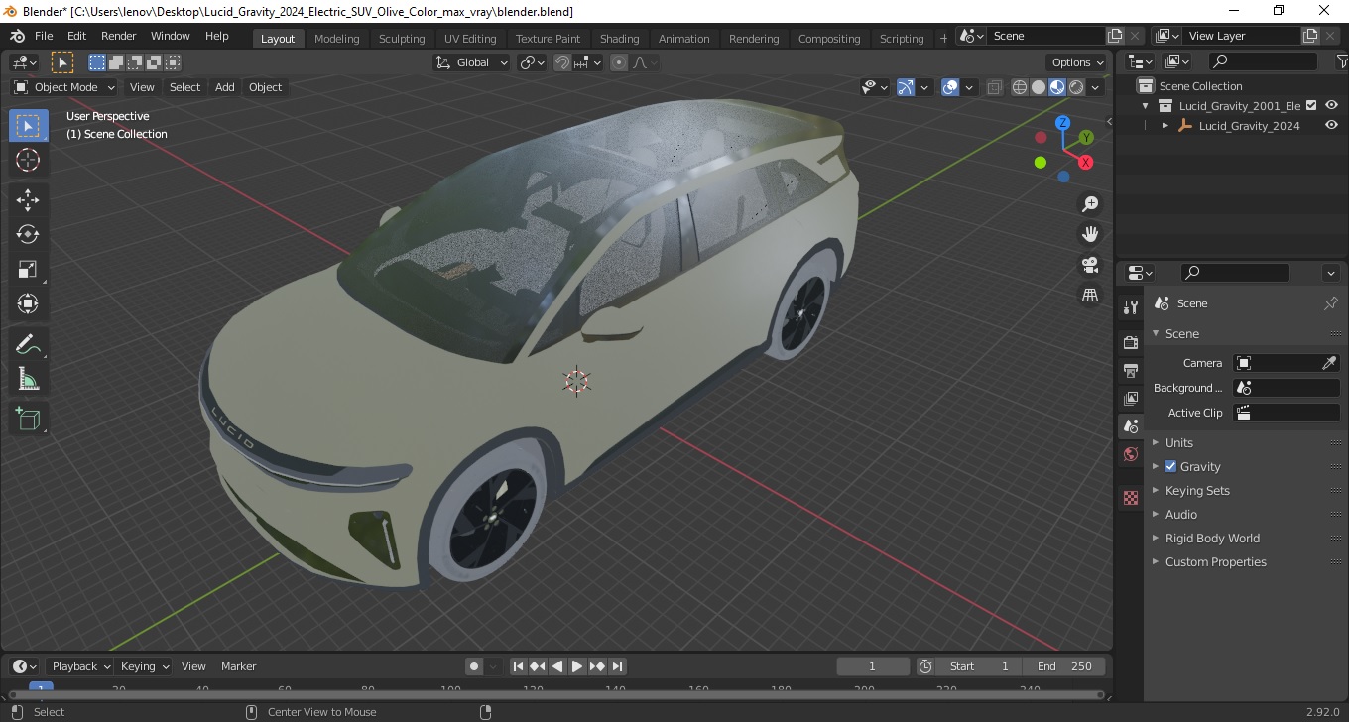
Task: Open the Add menu in viewport header
Action: pos(225,87)
